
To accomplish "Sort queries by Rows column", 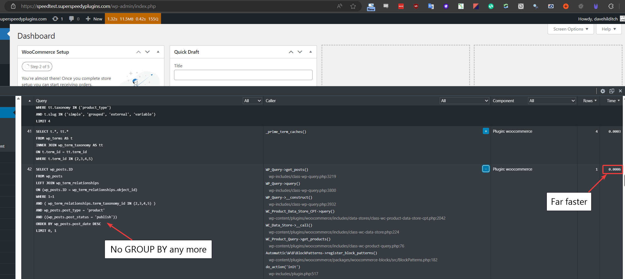I will coord(590,101).
